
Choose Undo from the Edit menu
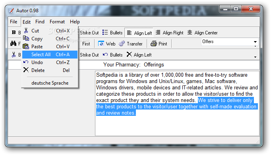tap(50, 62)
